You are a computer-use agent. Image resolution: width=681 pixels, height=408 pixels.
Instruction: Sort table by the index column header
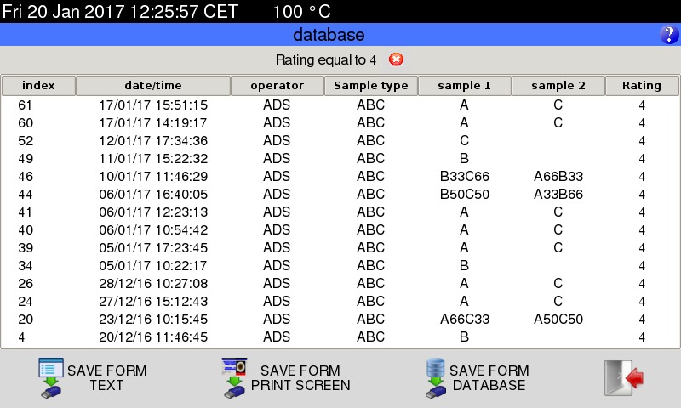click(x=38, y=86)
